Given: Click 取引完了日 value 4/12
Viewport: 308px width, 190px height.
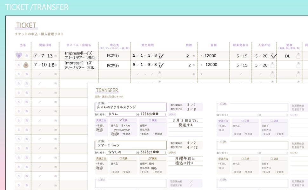Looking at the screenshot, I should pyautogui.click(x=192, y=147).
